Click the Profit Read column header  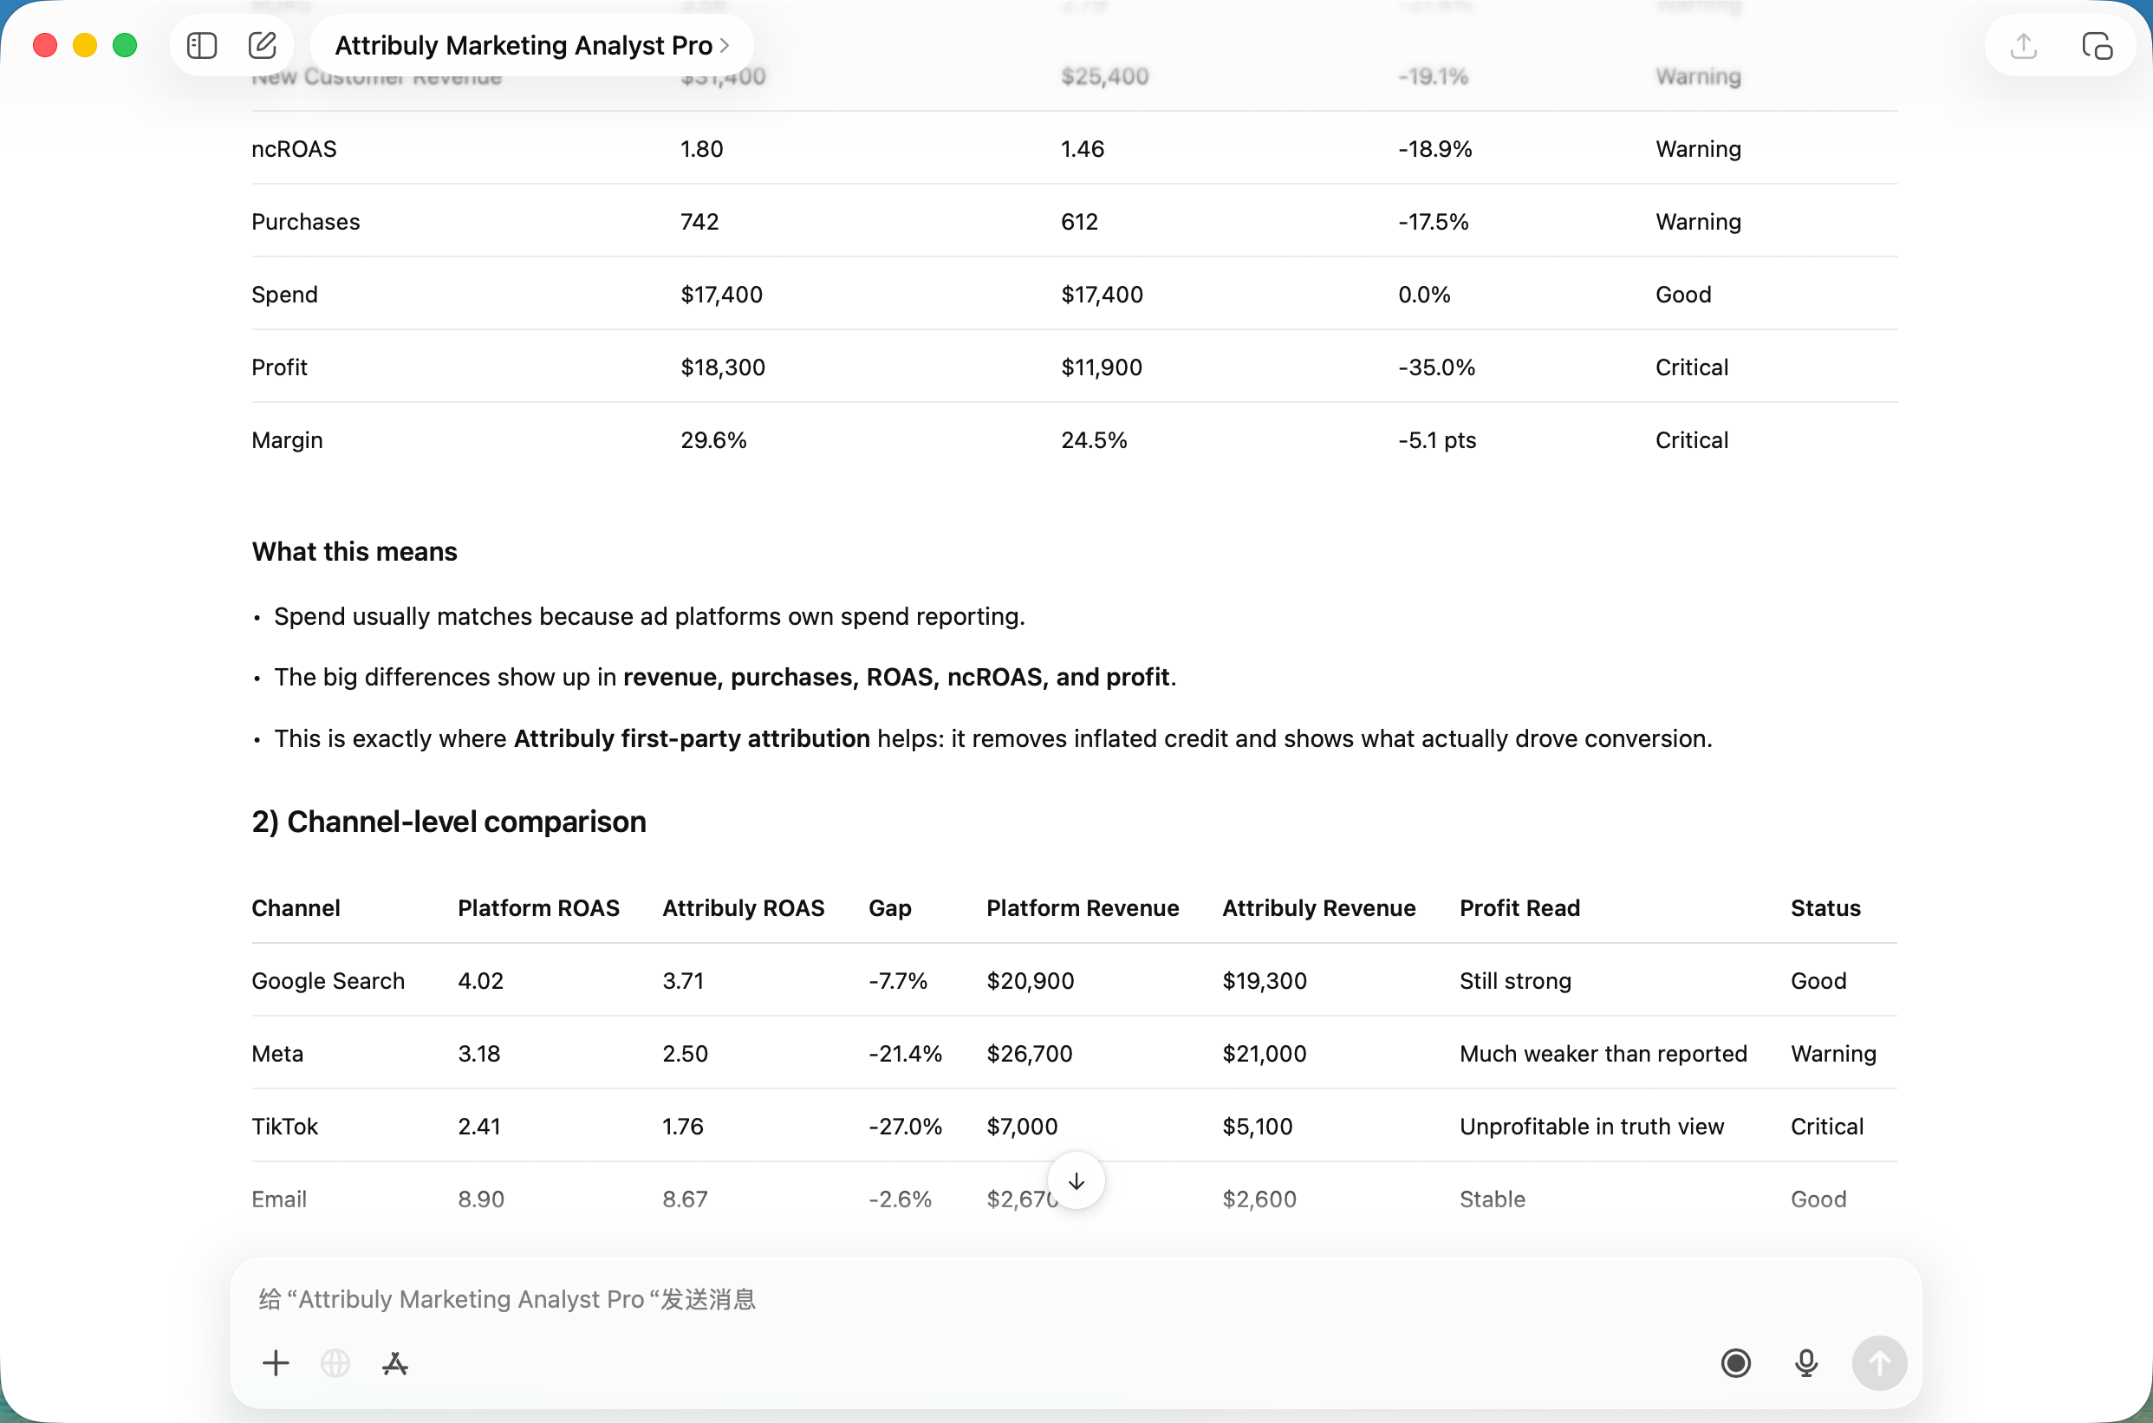click(x=1519, y=908)
